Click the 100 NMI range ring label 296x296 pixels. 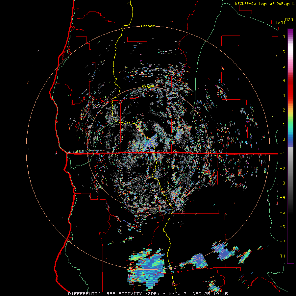coord(148,26)
